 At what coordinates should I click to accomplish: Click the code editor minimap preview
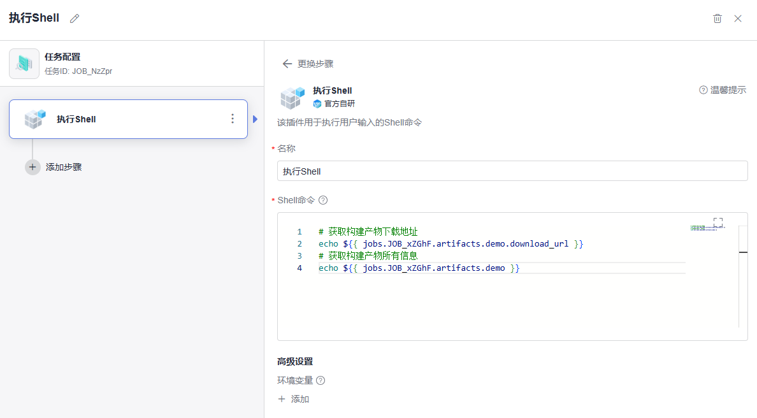click(707, 228)
